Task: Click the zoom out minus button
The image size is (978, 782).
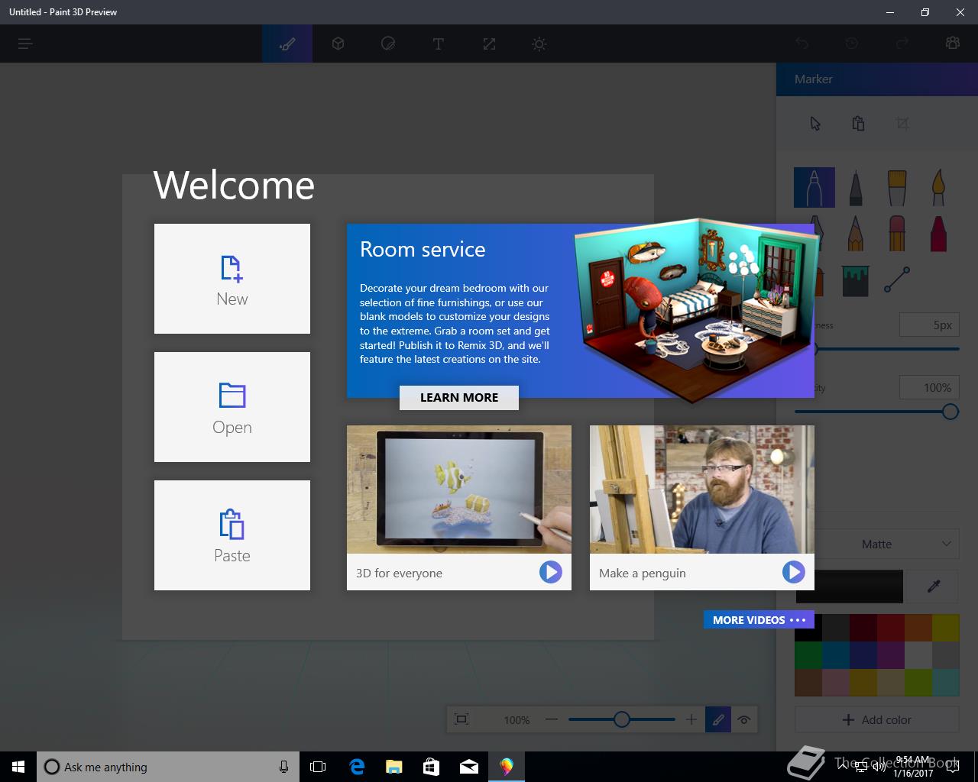Action: (x=552, y=719)
